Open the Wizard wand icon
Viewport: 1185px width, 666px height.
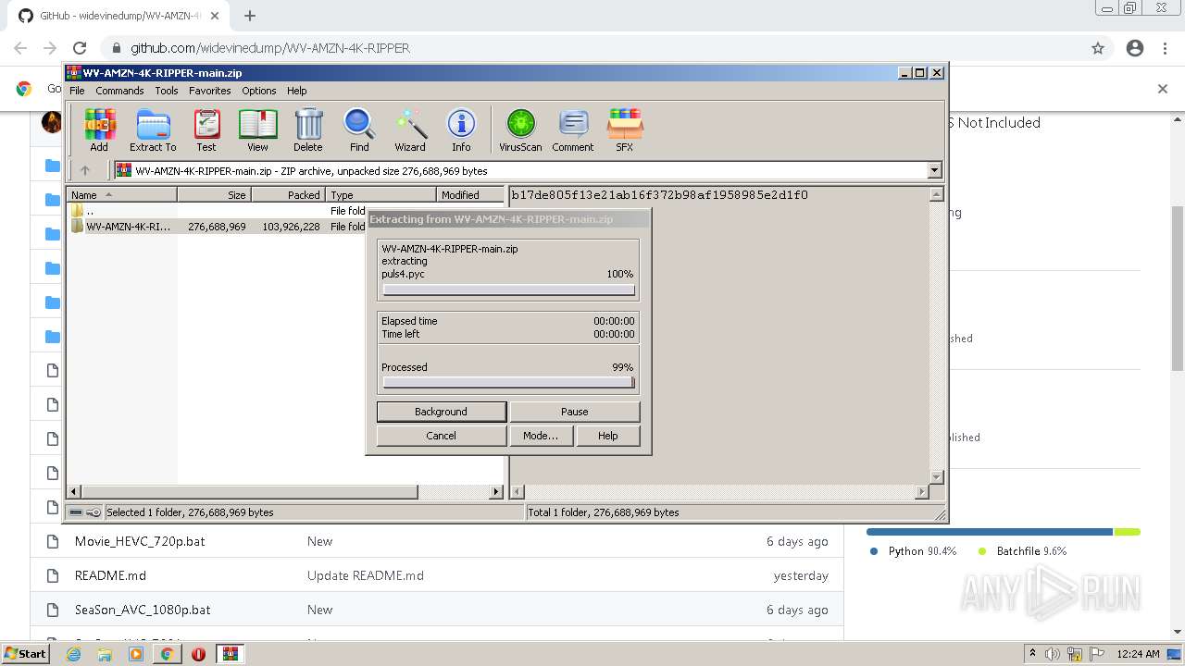410,129
